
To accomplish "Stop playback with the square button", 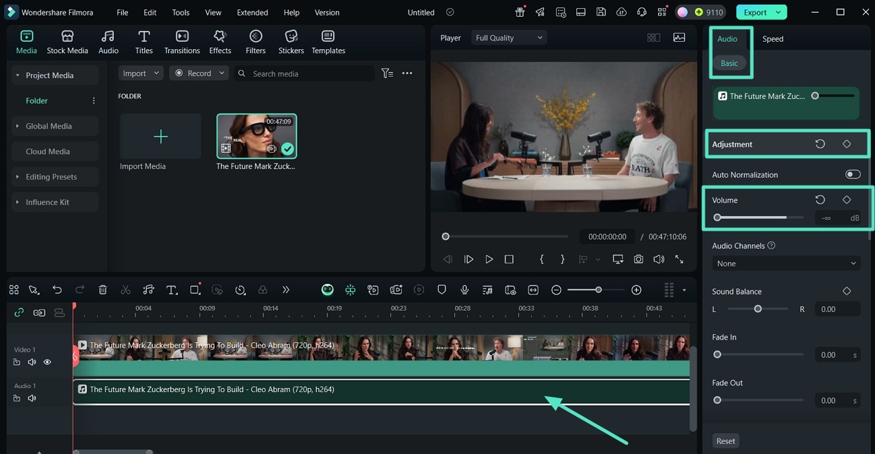I will click(x=509, y=259).
